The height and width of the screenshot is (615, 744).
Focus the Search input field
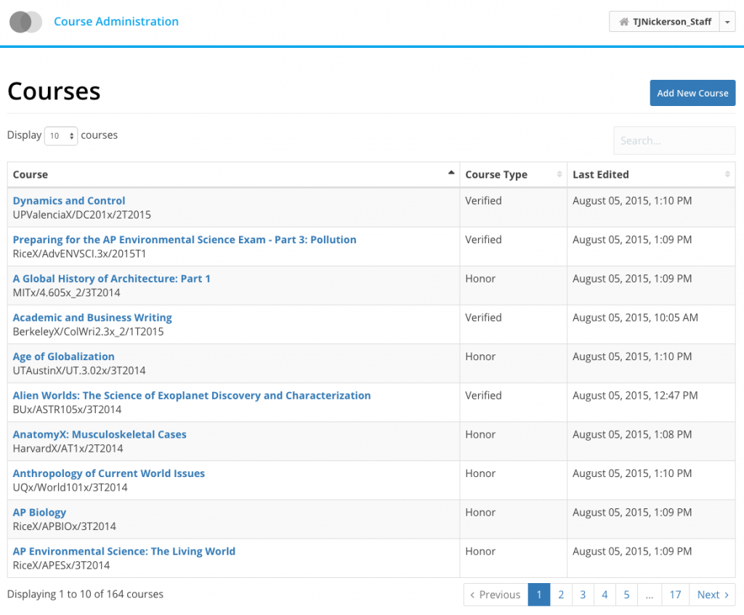click(674, 141)
